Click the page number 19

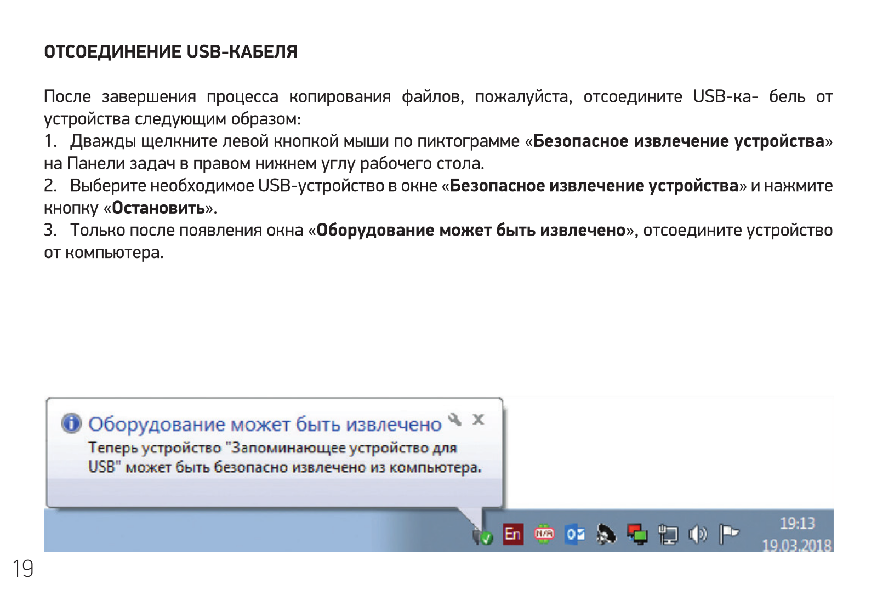(23, 569)
